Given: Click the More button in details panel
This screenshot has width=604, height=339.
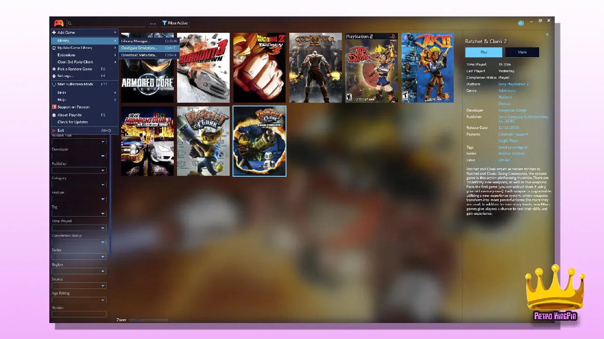Looking at the screenshot, I should [x=522, y=52].
